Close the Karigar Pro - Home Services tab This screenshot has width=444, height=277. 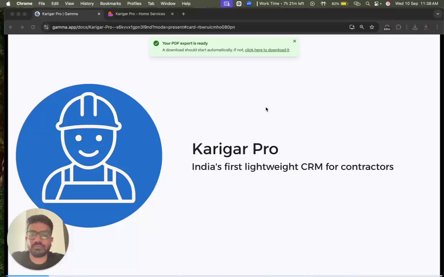pyautogui.click(x=172, y=14)
